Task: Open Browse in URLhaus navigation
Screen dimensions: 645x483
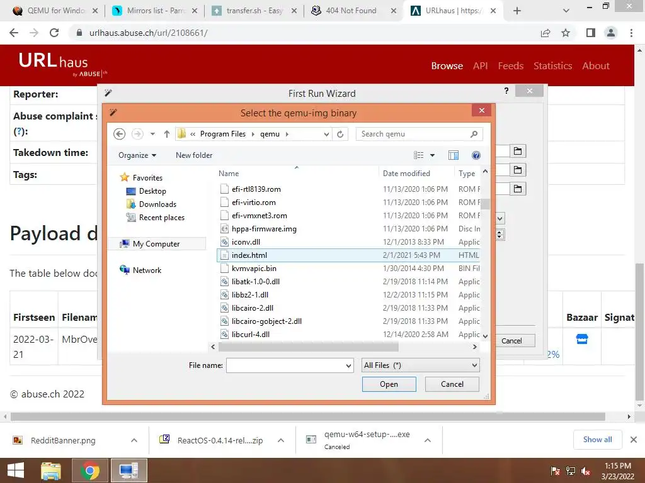Action: coord(447,65)
